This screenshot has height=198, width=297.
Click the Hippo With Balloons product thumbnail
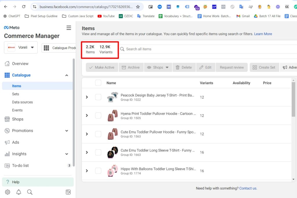click(x=113, y=171)
